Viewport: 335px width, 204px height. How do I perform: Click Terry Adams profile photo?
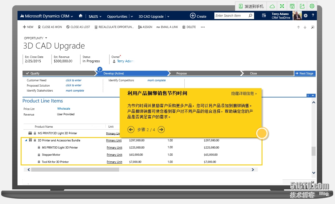point(297,16)
